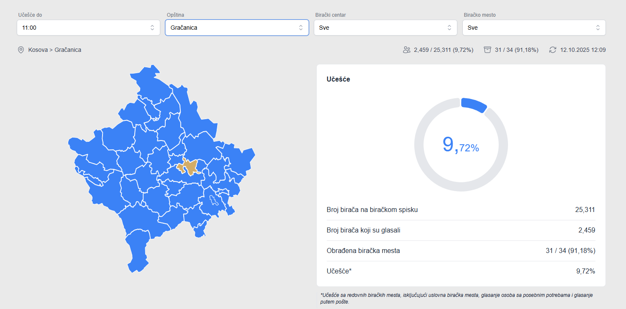Click the 9,72% value in donut center
This screenshot has width=626, height=309.
461,145
